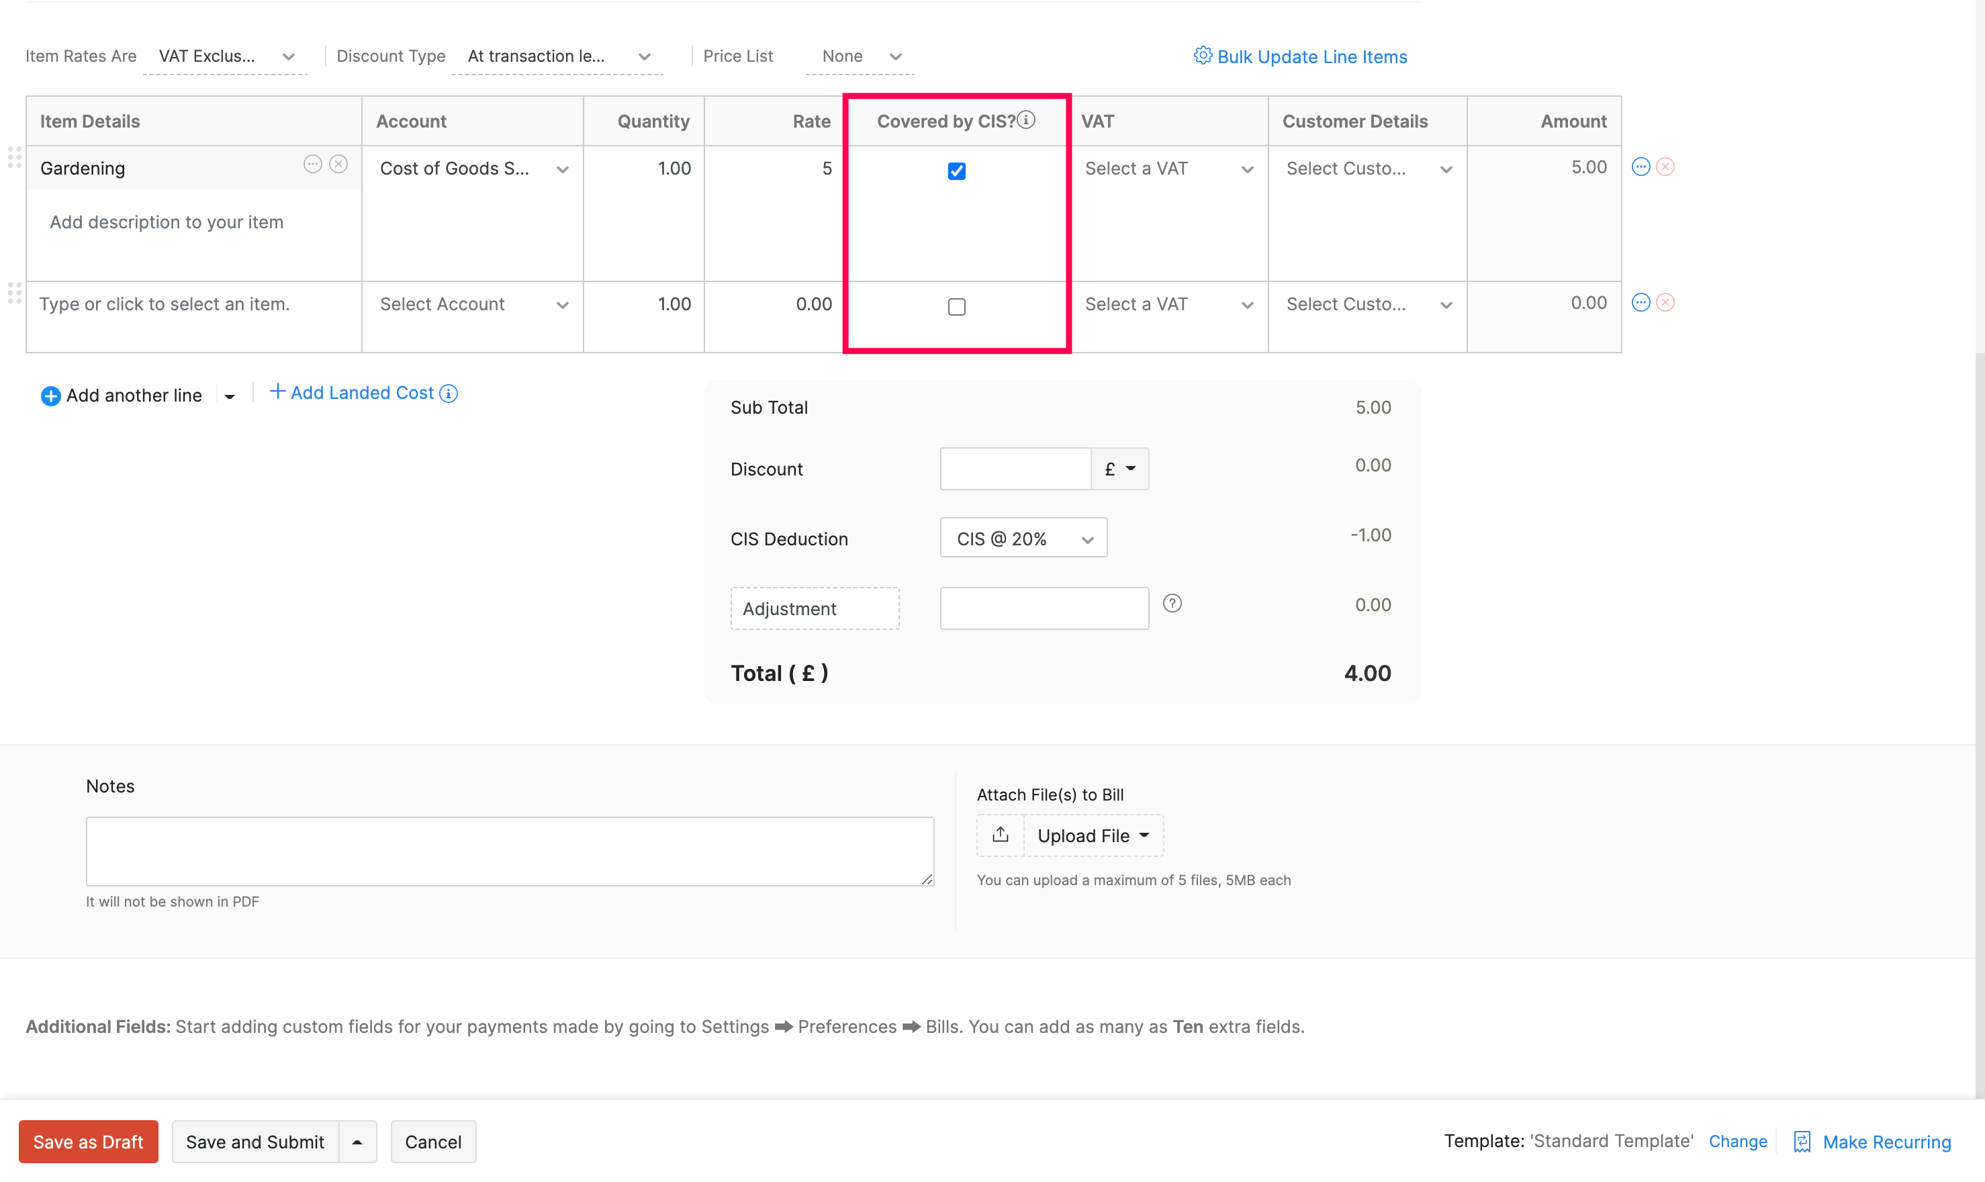Enable Covered by CIS on the second line

[956, 306]
